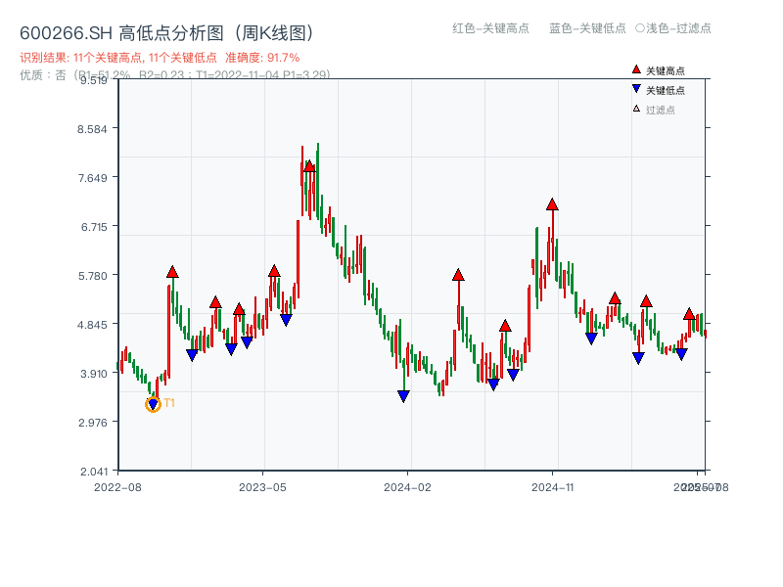Click the 识别结果 accuracy text line

point(157,56)
